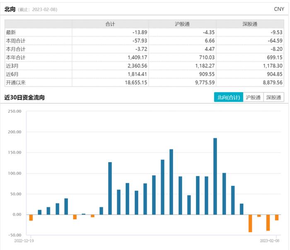Click the value 4.47 in 本月合计 row

tap(210, 49)
